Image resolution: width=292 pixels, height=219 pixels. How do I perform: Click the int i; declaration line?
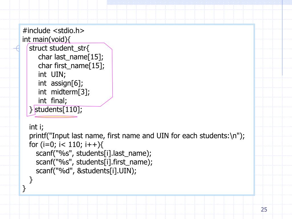tap(36, 127)
